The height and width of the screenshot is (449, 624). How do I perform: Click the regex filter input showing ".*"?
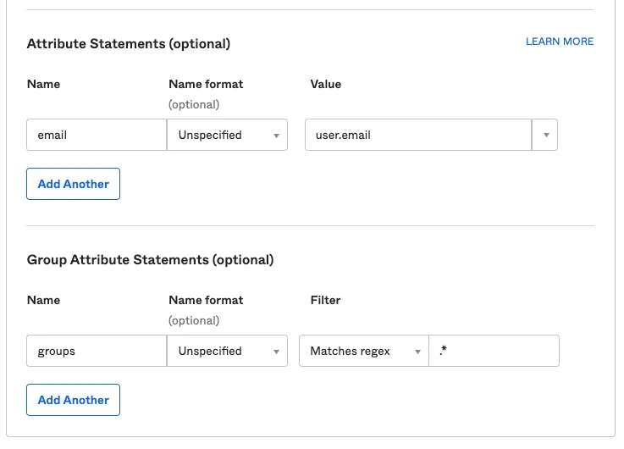tap(494, 351)
